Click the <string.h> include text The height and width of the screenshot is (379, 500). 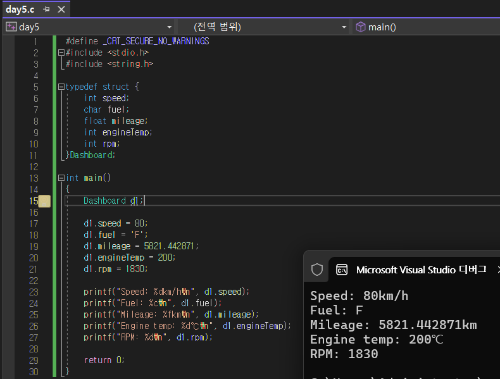coord(130,64)
